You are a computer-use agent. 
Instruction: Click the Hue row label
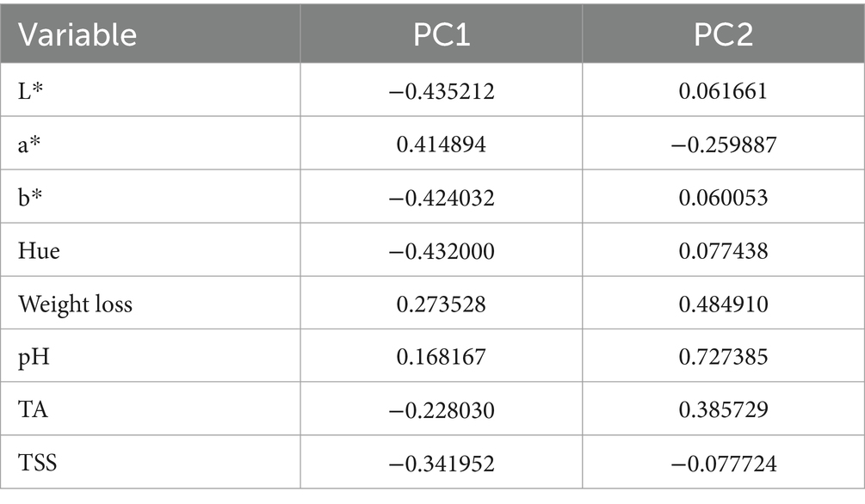39,251
